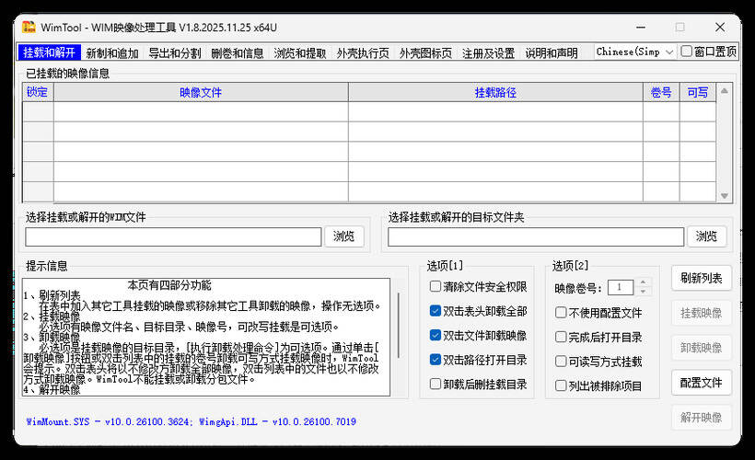This screenshot has height=460, width=755.
Task: Uncheck 双击路径打开目录 option
Action: click(x=436, y=360)
